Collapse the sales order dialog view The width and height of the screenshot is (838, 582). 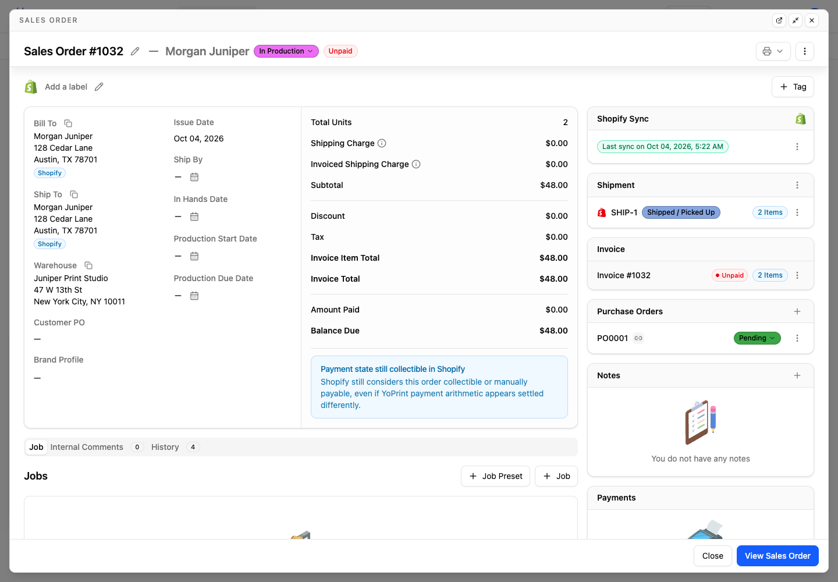point(796,20)
